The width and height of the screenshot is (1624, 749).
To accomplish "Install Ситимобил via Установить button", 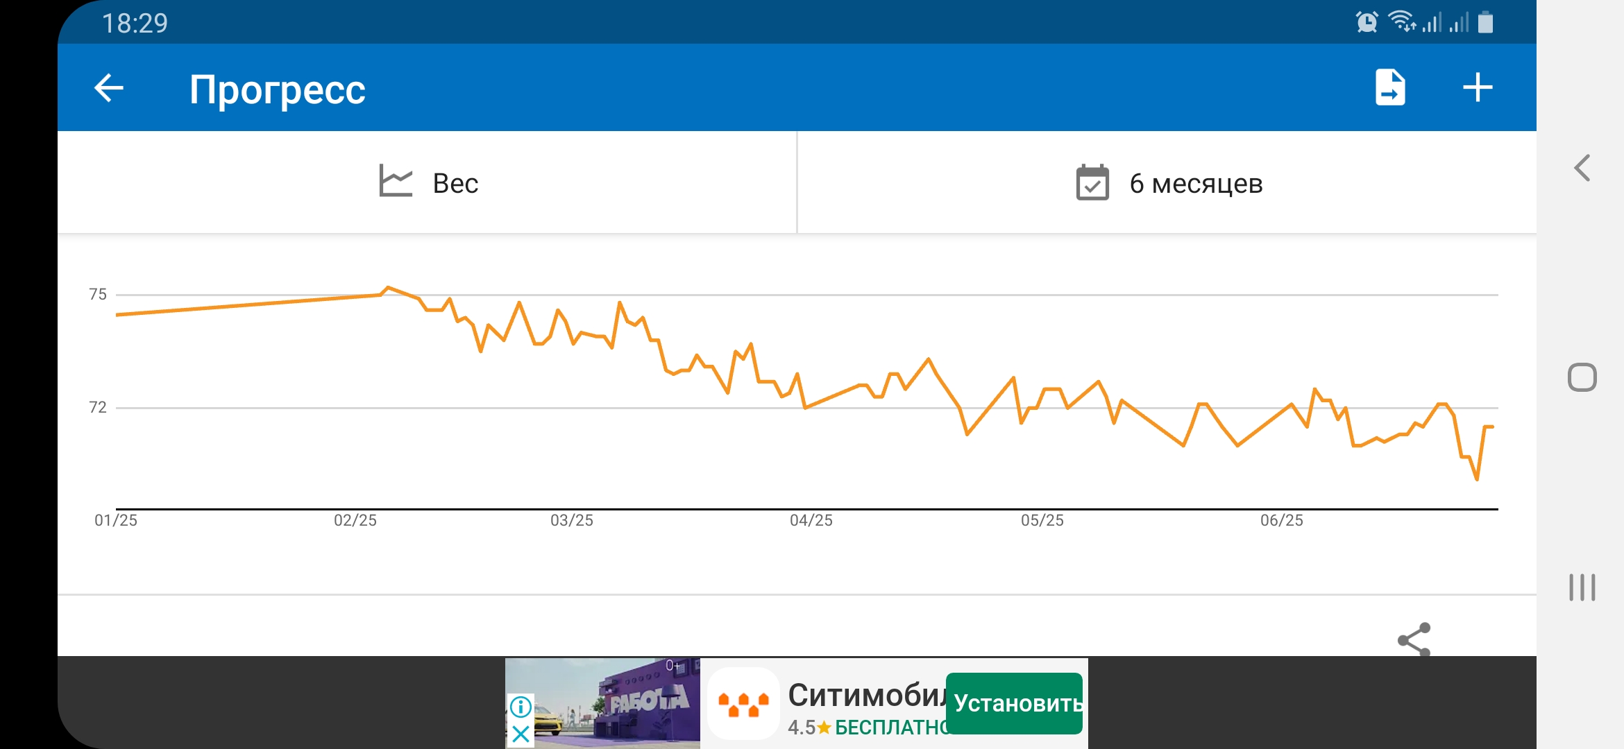I will coord(1015,703).
